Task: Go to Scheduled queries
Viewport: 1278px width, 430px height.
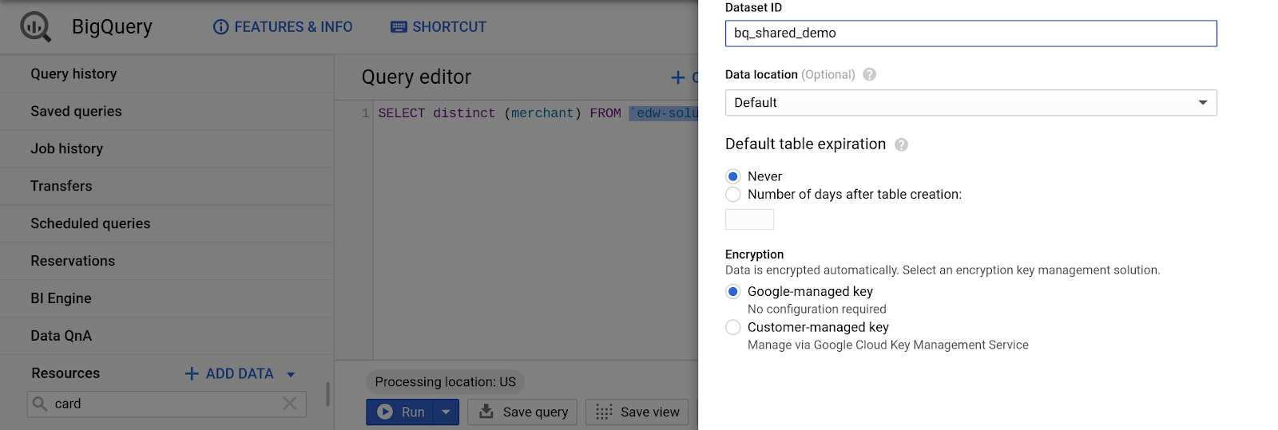Action: click(x=90, y=224)
